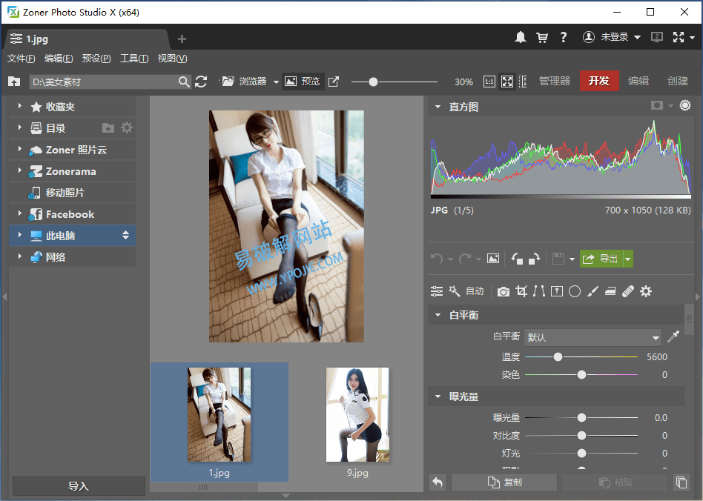Click the 复制 copy button
703x501 pixels.
point(504,482)
